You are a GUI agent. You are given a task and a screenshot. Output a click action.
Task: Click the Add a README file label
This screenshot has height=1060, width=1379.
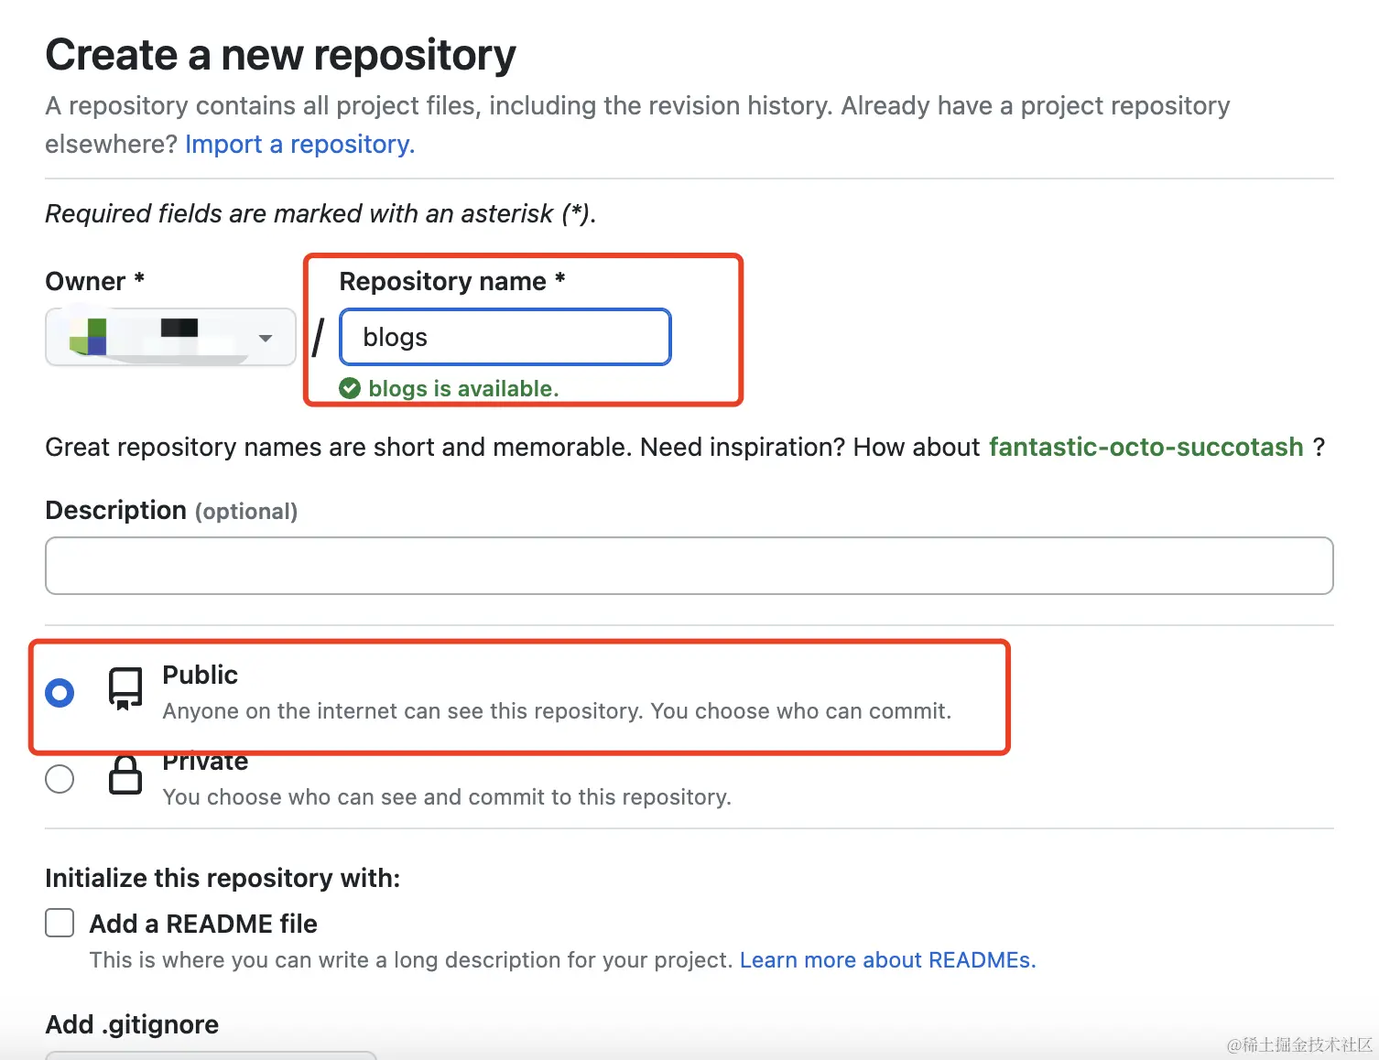(x=203, y=924)
